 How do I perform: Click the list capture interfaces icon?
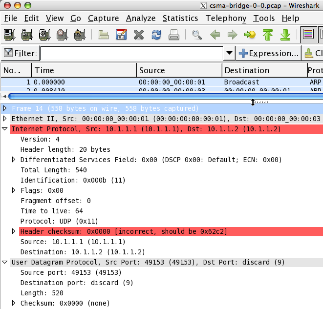tap(9, 35)
